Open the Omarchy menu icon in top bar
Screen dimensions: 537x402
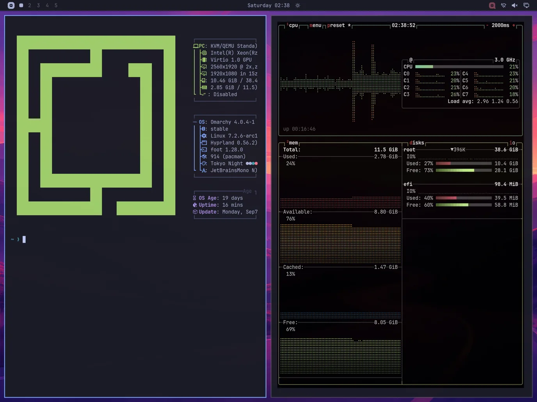[11, 5]
